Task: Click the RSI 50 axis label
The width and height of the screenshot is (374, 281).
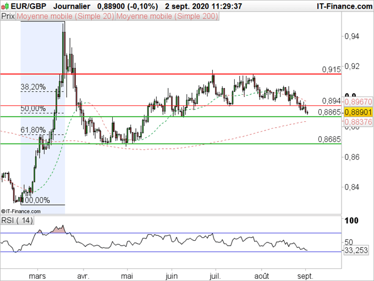Action: pyautogui.click(x=349, y=242)
